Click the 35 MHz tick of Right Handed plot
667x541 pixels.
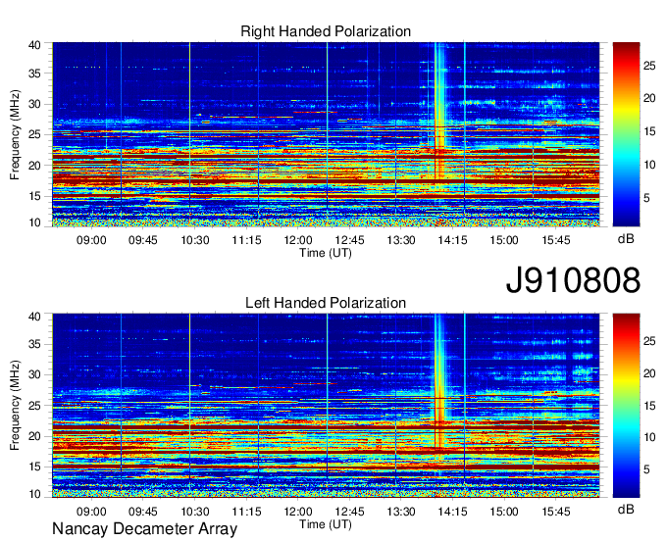pos(35,74)
